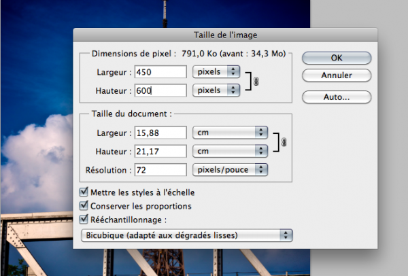Open the pixel Largeur units dropdown
408x276 pixels.
[217, 71]
